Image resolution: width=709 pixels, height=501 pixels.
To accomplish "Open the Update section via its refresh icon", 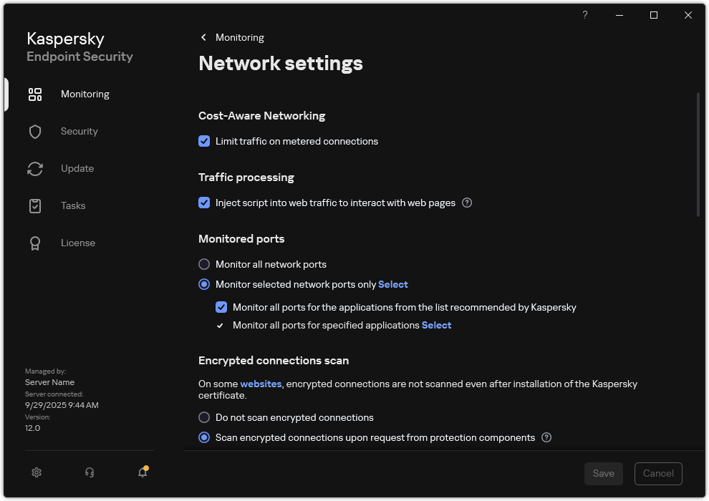I will 34,168.
